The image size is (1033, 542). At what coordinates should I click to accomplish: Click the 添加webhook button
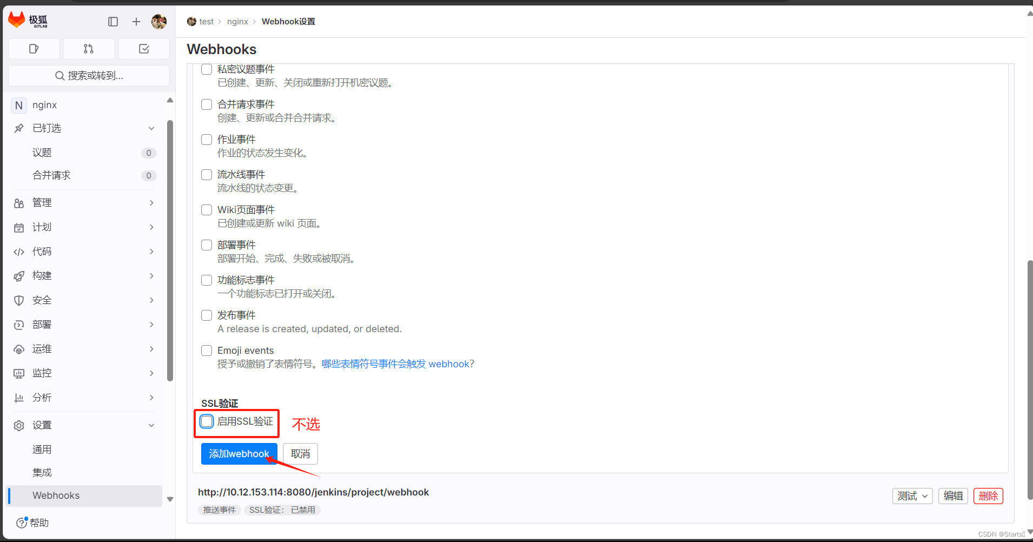click(x=239, y=453)
